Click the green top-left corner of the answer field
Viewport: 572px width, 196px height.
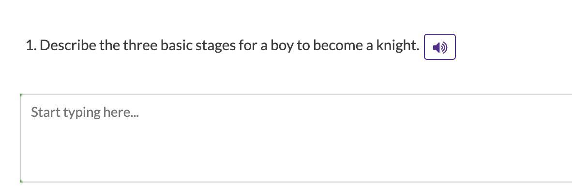pyautogui.click(x=22, y=95)
